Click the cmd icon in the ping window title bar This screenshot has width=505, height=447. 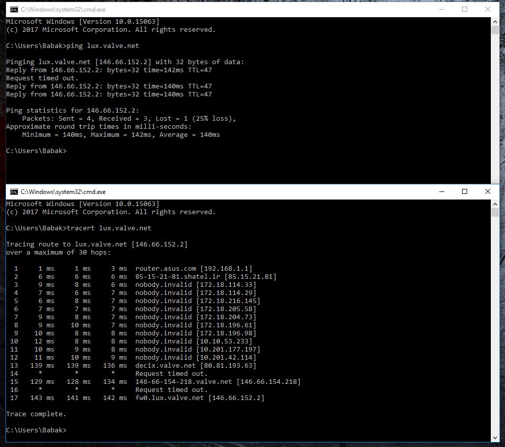(14, 9)
